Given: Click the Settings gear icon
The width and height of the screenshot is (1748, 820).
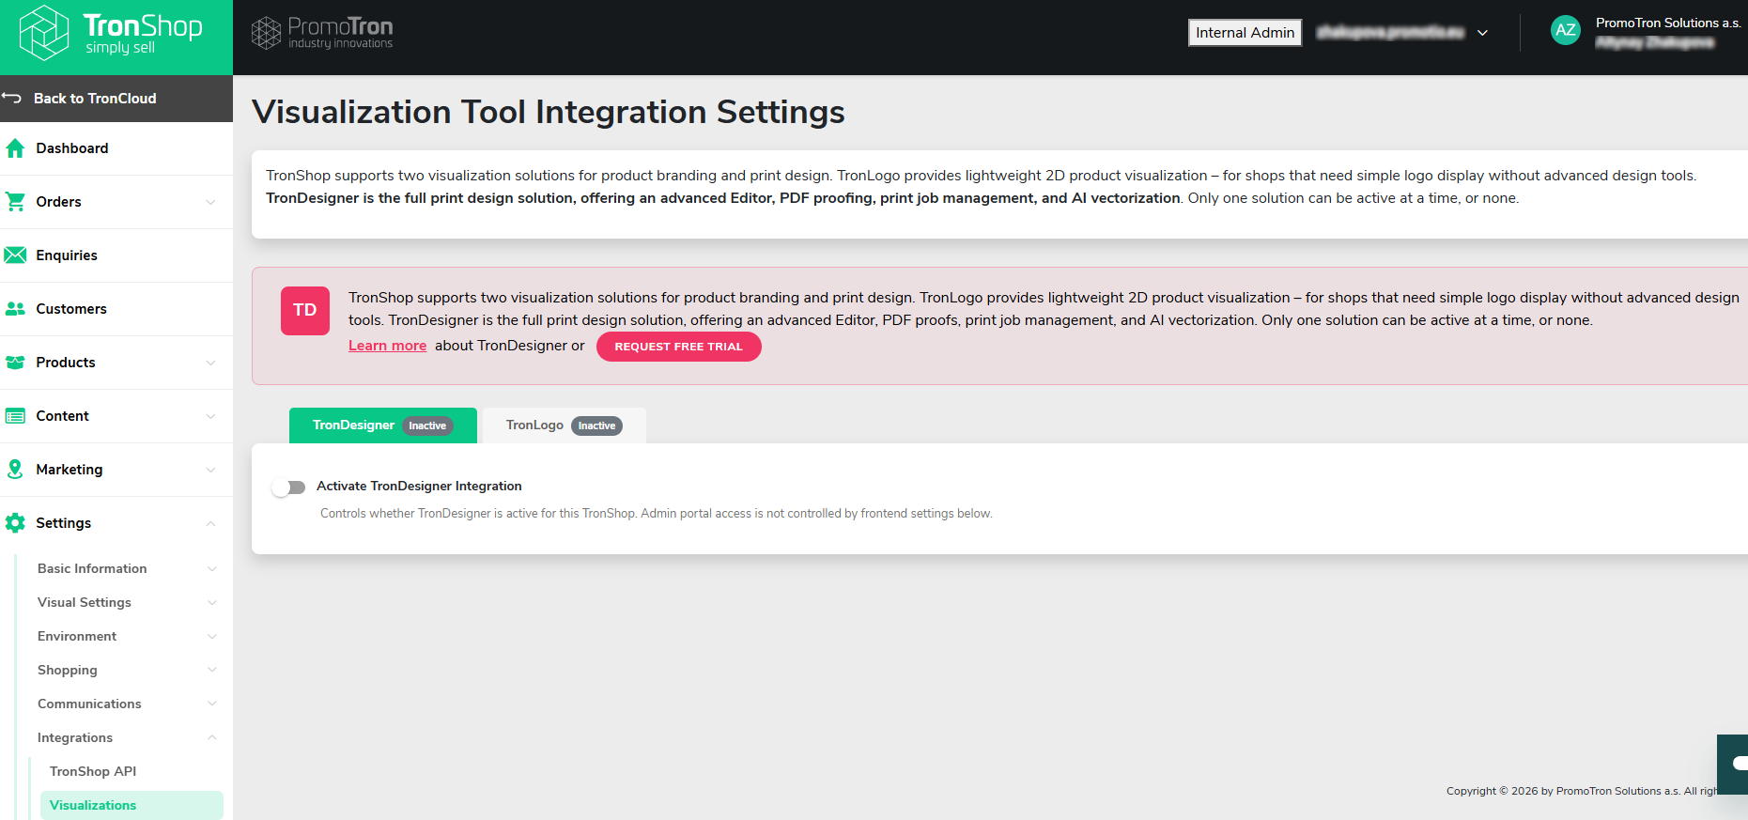Looking at the screenshot, I should [15, 523].
